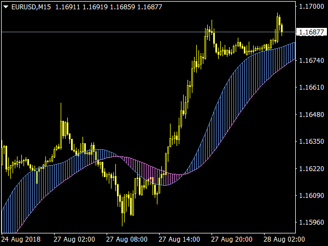Click the 1.16740 price axis label
The image size is (328, 246).
pyautogui.click(x=311, y=60)
